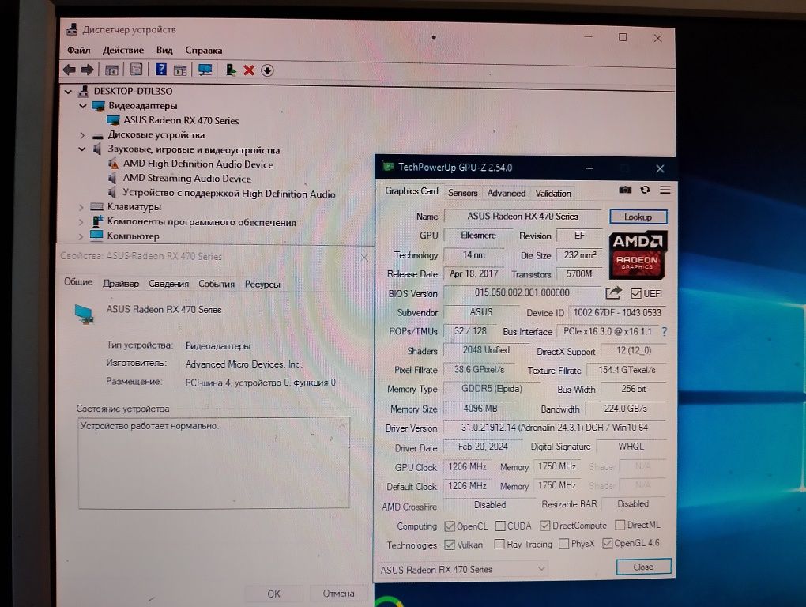Screen dimensions: 806x607
Task: Click the Forward arrow in Device Manager toolbar
Action: pos(88,70)
